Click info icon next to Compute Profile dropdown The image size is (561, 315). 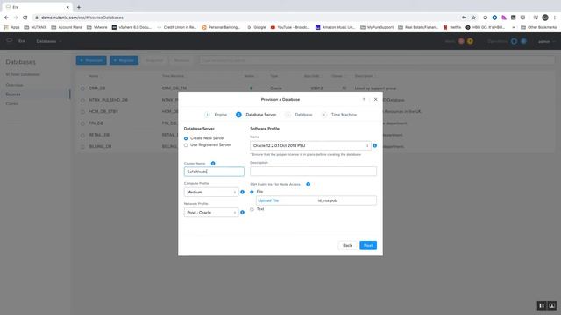coord(242,192)
